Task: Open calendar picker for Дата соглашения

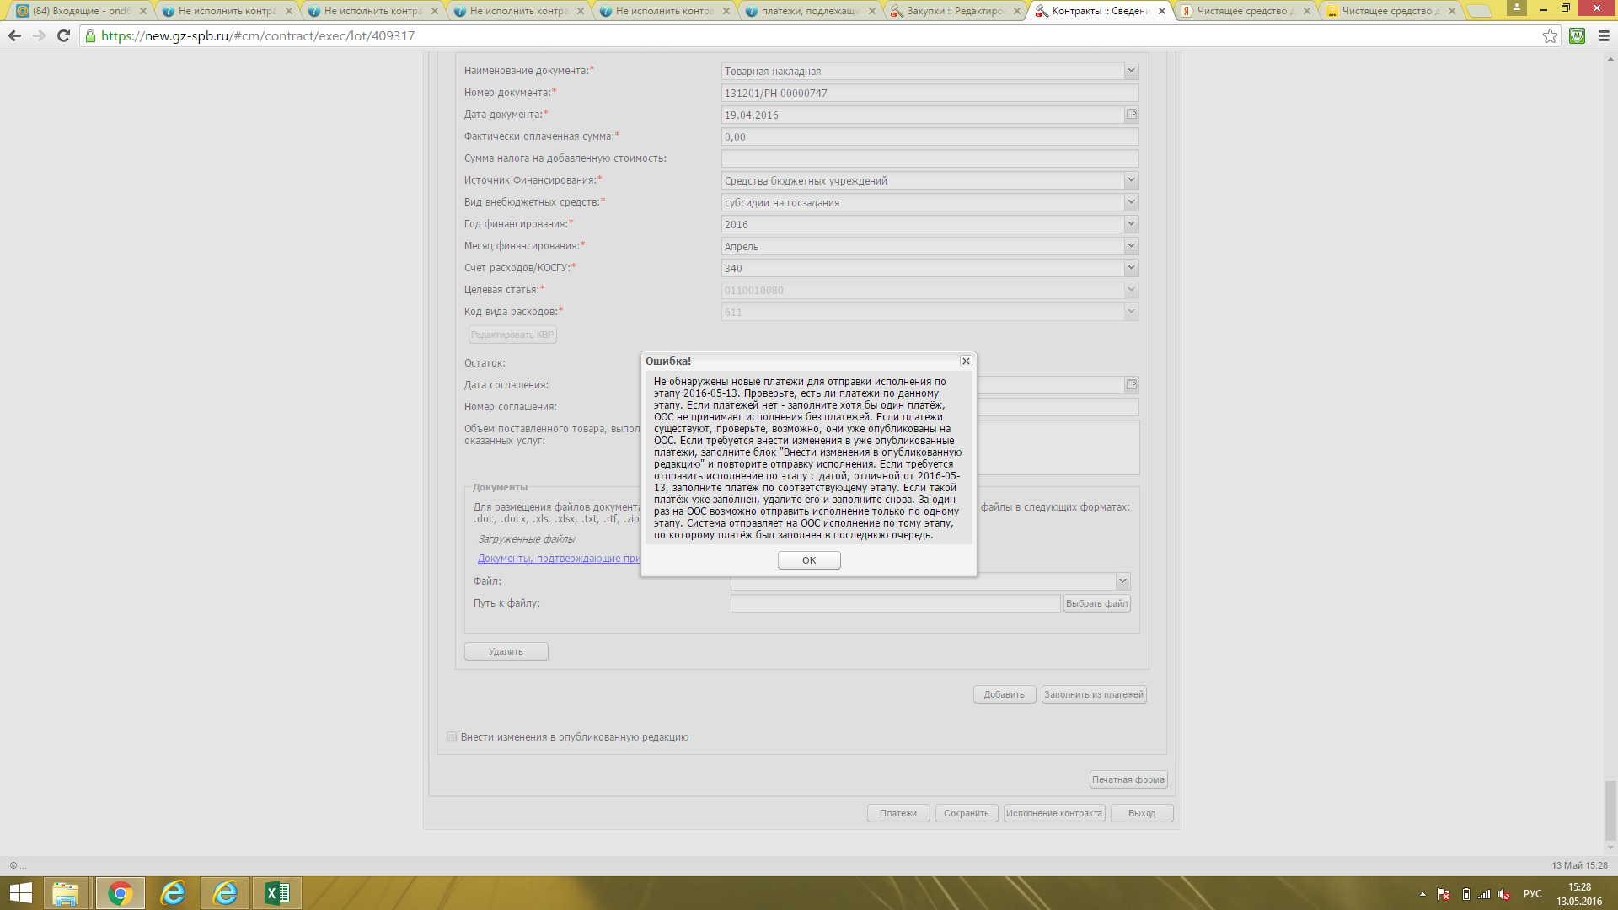Action: [x=1132, y=385]
